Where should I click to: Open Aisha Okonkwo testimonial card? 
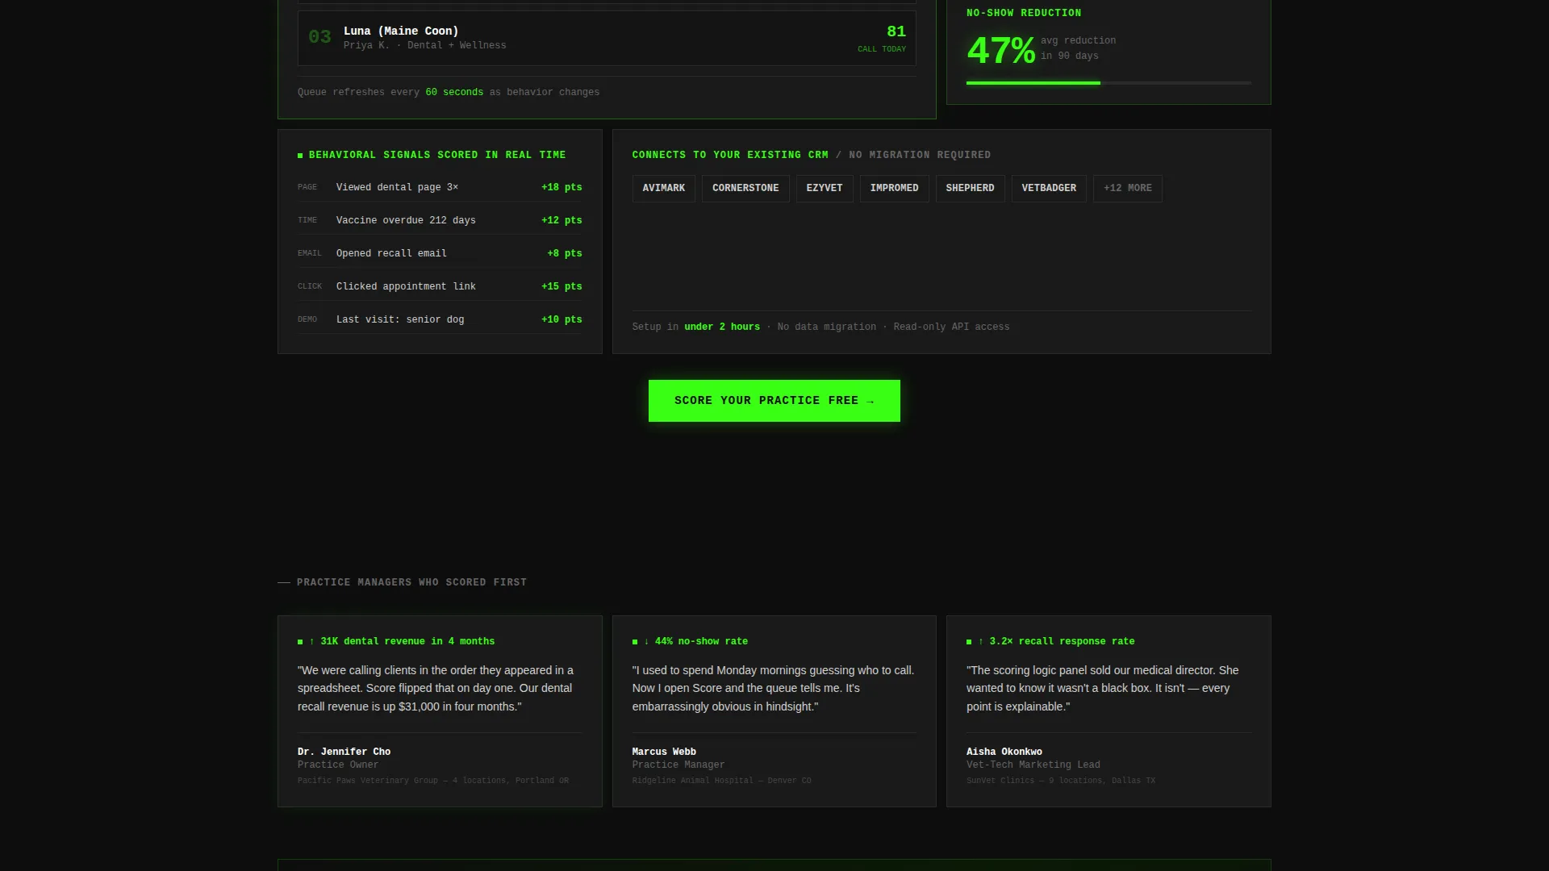(x=1109, y=711)
